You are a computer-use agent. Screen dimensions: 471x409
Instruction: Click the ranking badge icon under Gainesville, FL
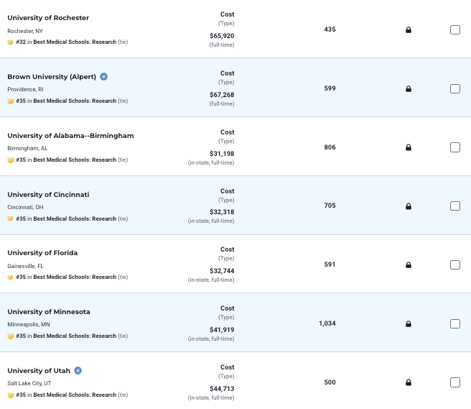10,277
